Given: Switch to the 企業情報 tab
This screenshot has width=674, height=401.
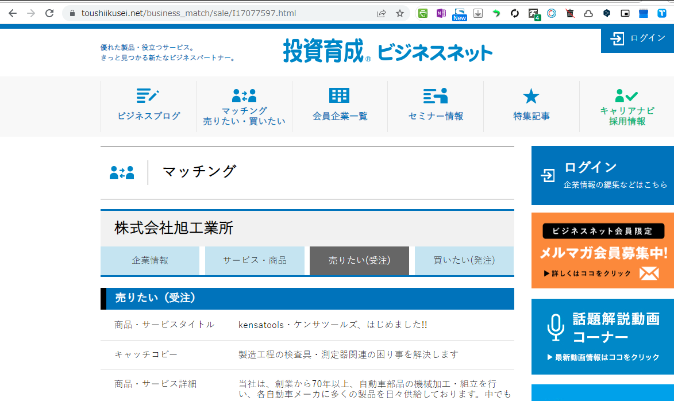Looking at the screenshot, I should point(149,260).
